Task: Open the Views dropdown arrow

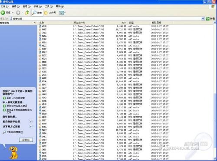Action: (x=65, y=13)
